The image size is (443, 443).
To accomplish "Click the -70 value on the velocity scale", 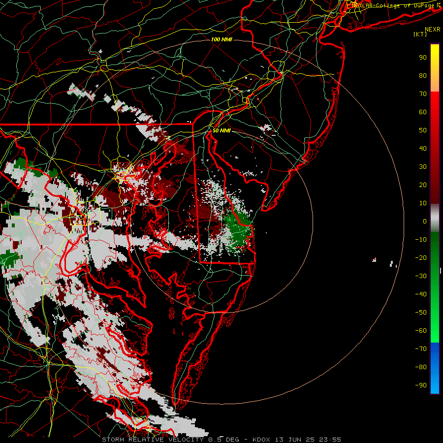I will (x=421, y=348).
